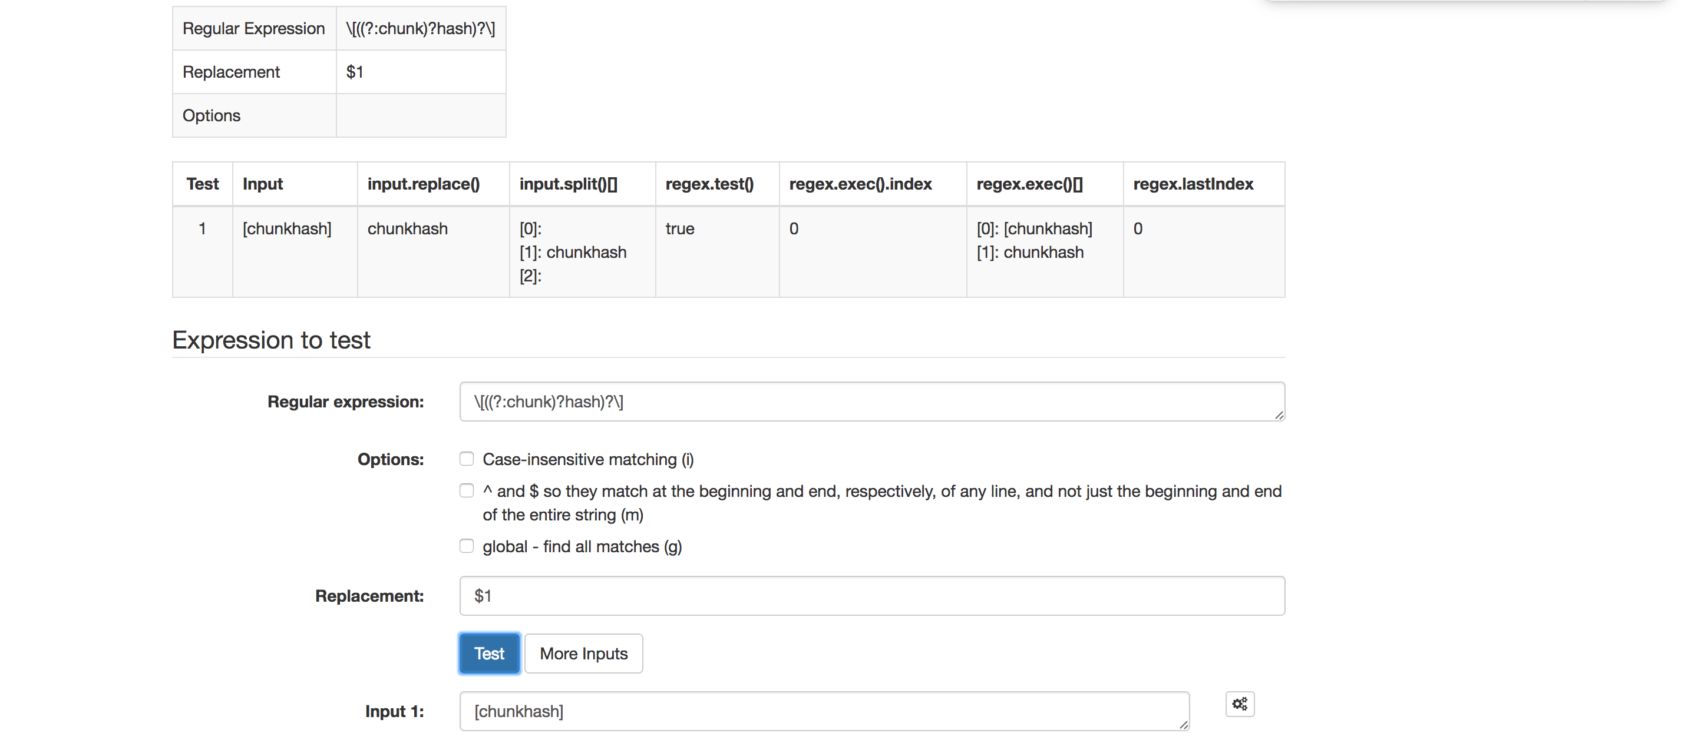The image size is (1691, 743).
Task: Click the input.replace() column header
Action: click(424, 184)
